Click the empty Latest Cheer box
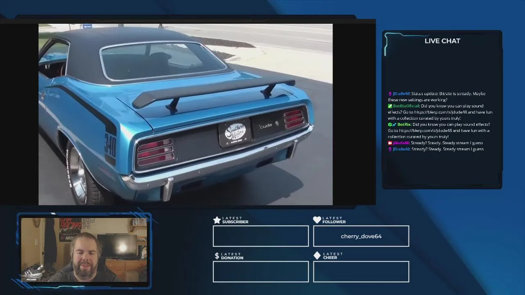Viewport: 525px width, 295px height. (x=361, y=272)
